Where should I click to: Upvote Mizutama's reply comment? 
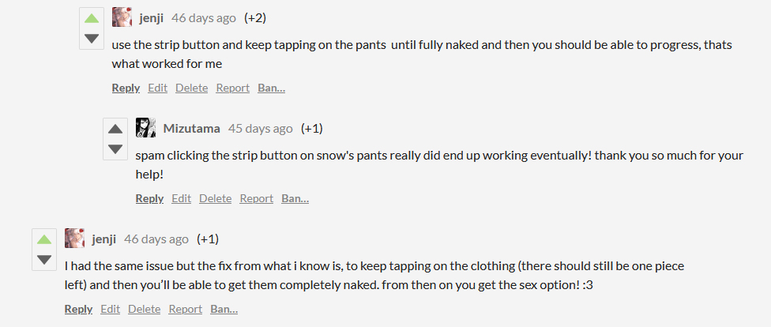115,130
